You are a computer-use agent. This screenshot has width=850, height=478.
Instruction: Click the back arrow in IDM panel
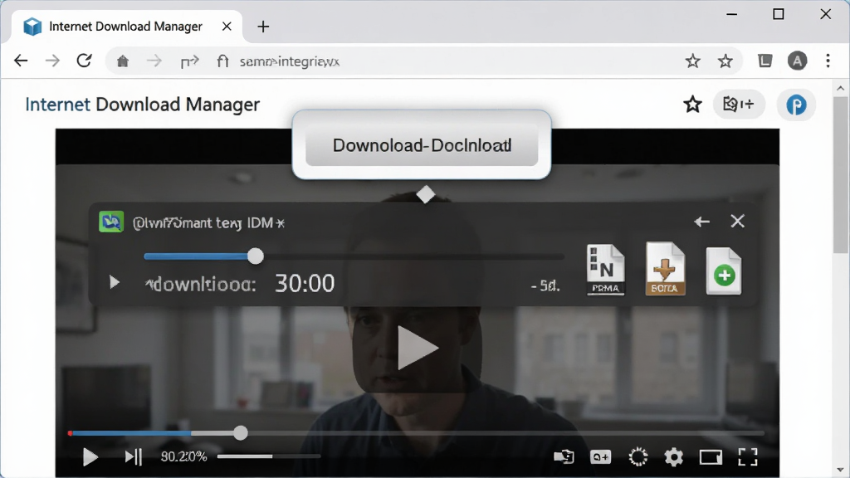pyautogui.click(x=701, y=221)
